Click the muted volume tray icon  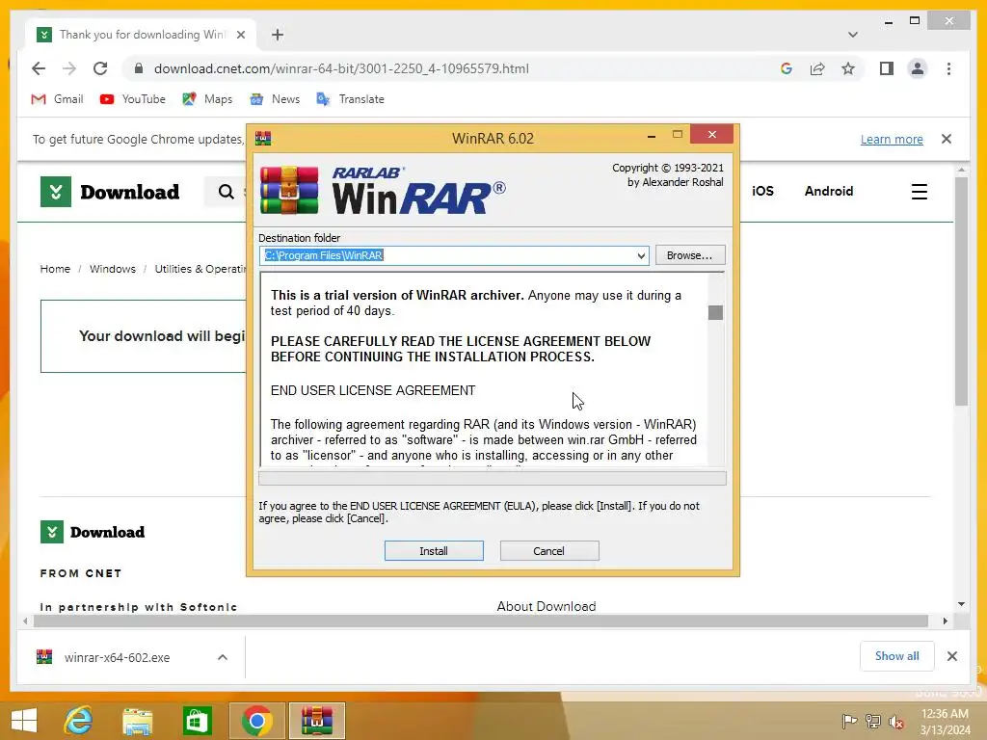[x=895, y=722]
